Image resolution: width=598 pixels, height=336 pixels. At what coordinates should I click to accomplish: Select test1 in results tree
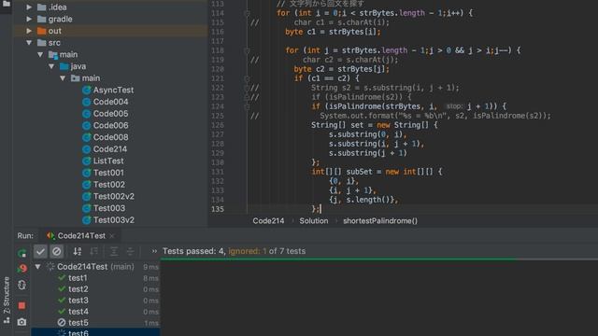tap(78, 278)
